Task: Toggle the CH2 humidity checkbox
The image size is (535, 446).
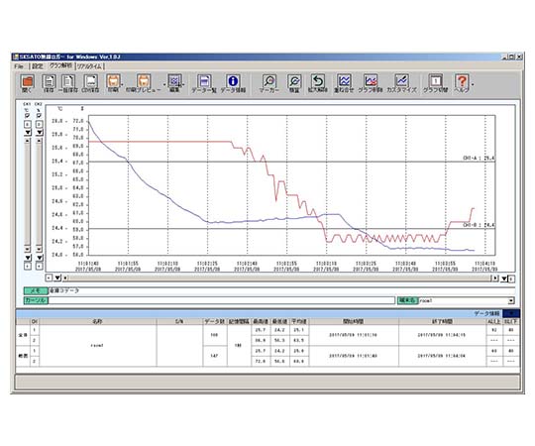Action: 40,116
